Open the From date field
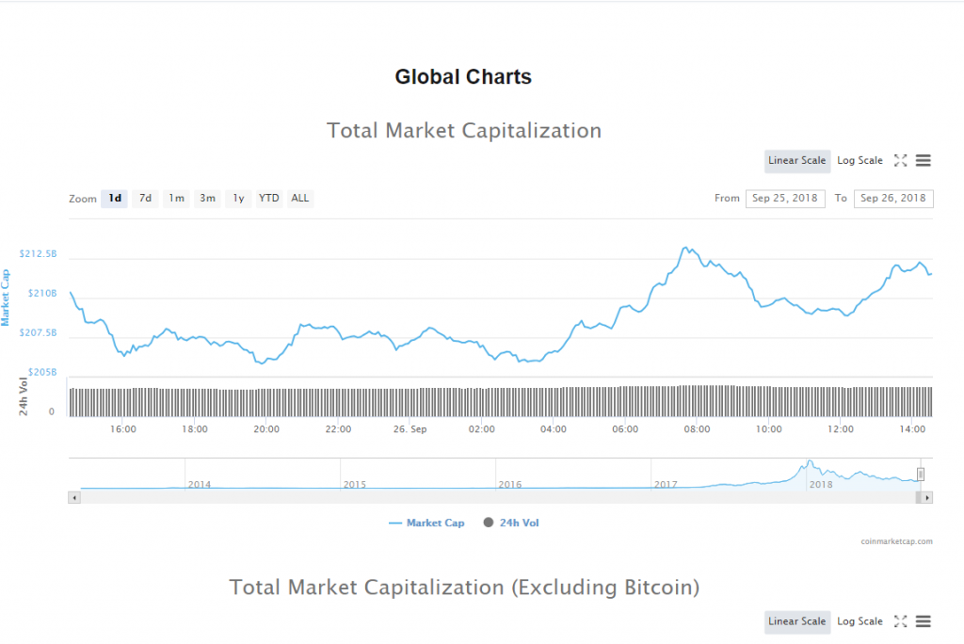Screen dimensions: 964x644 (785, 199)
